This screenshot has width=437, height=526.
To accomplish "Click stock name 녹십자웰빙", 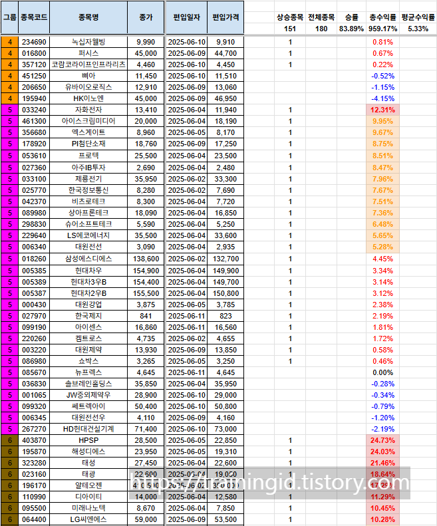I will (x=88, y=42).
